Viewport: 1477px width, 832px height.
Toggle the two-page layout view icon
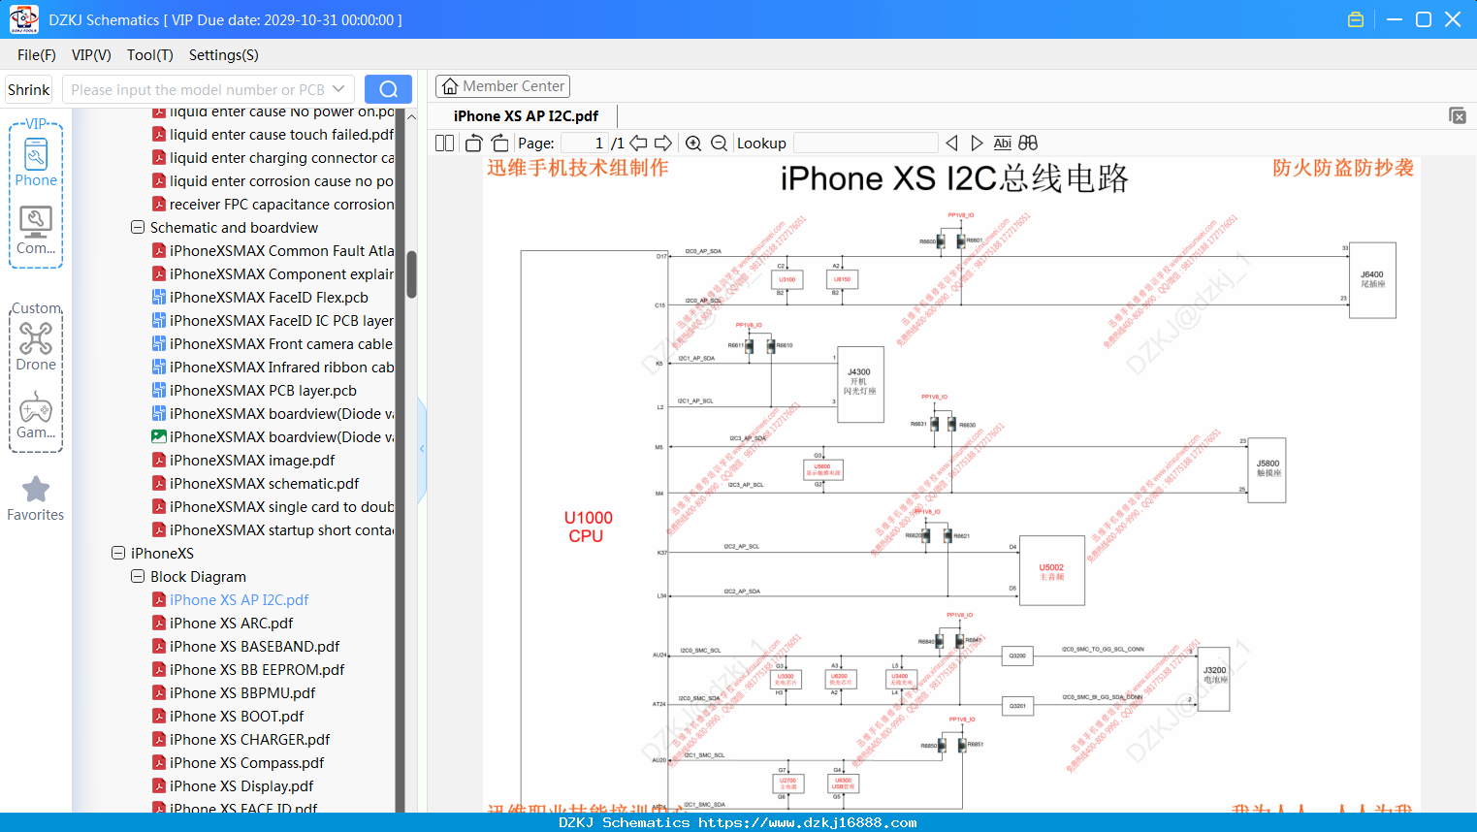445,144
